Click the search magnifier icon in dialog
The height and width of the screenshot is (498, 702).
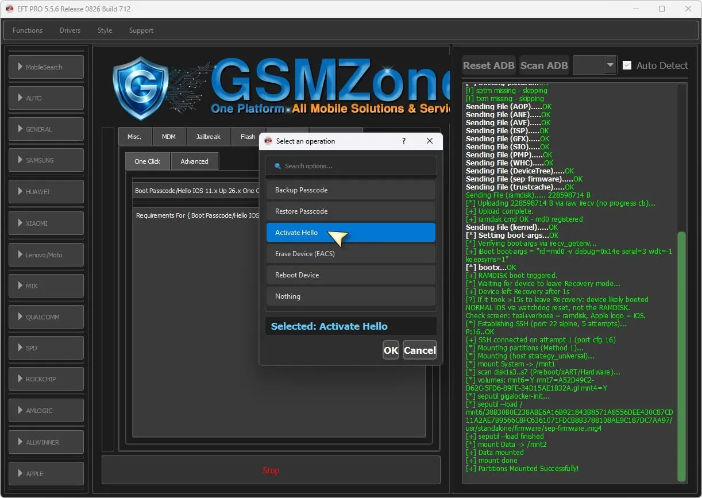click(x=278, y=166)
